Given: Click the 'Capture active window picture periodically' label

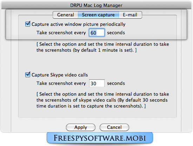Looking at the screenshot, I should tap(78, 24).
